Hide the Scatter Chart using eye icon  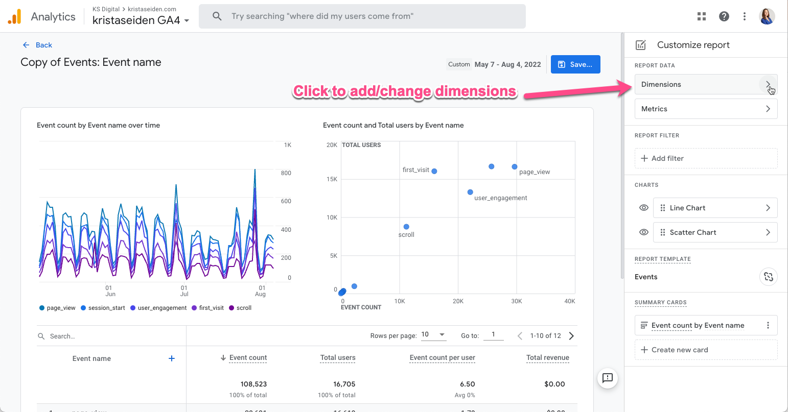[x=644, y=232]
